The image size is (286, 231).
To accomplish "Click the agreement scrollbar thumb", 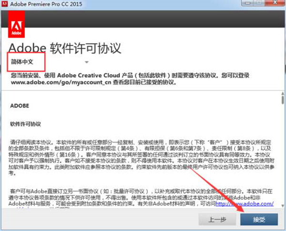I will 283,100.
